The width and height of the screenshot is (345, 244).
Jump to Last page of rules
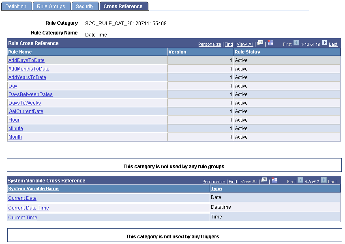point(333,44)
